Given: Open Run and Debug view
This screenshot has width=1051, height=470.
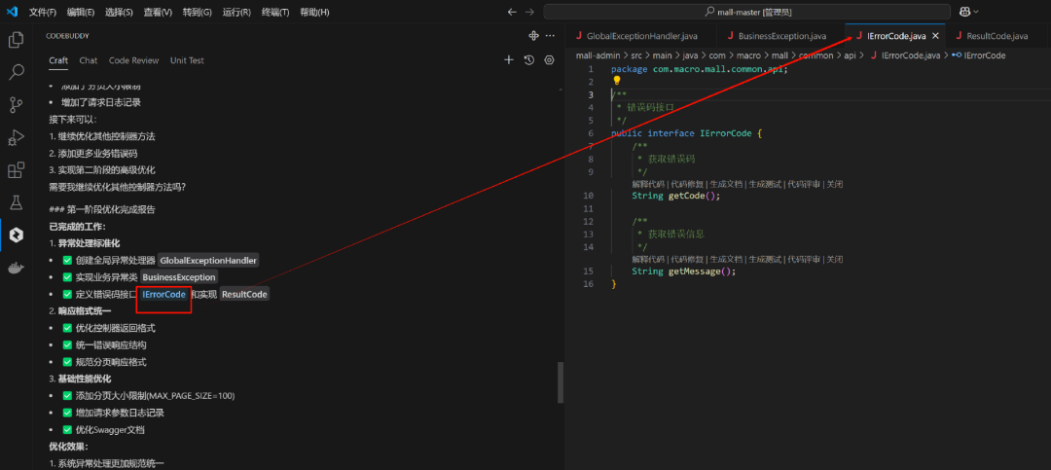Looking at the screenshot, I should click(17, 137).
